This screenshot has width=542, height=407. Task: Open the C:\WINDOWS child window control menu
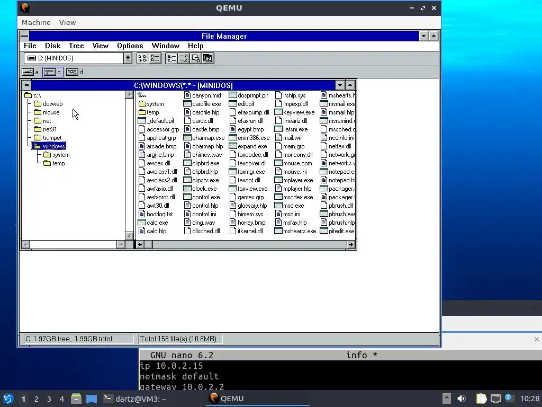tap(26, 85)
